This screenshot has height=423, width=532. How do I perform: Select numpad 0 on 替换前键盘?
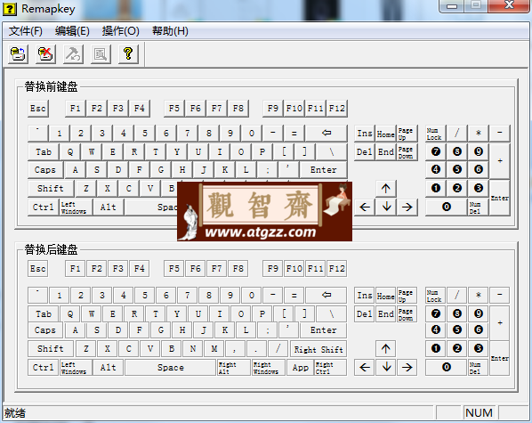point(447,207)
